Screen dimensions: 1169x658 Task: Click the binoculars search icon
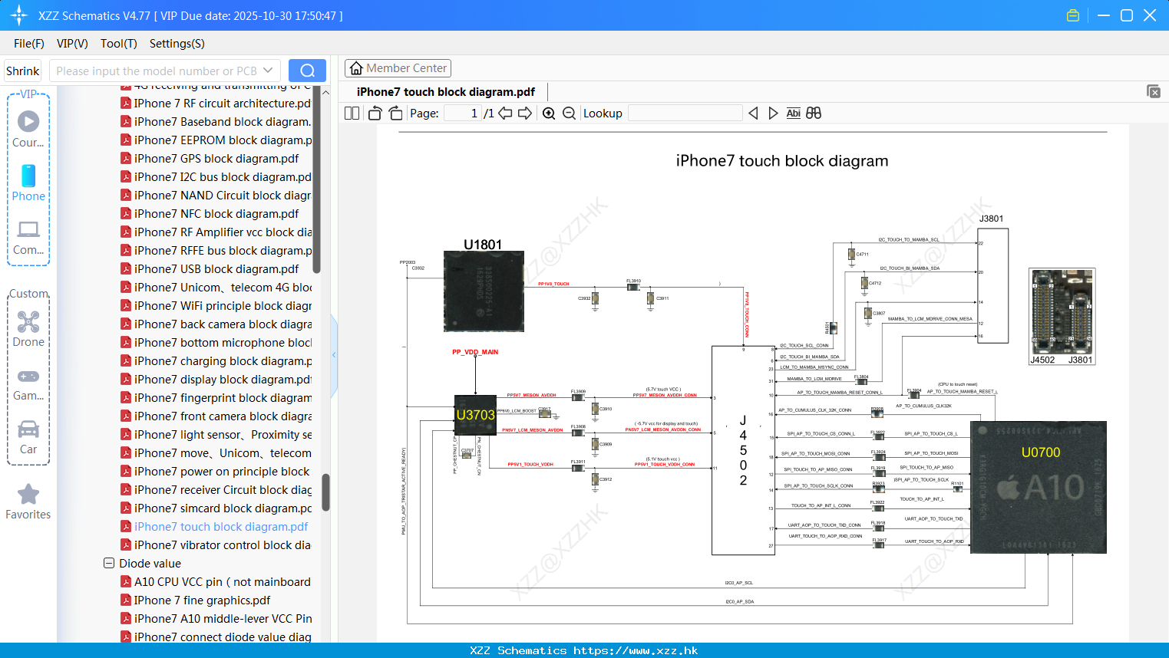click(814, 114)
